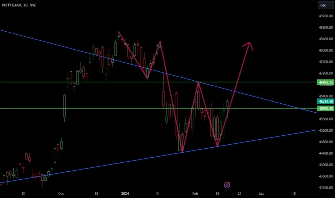Click the NIFTY BANK, 1D, NSE title

coord(19,5)
